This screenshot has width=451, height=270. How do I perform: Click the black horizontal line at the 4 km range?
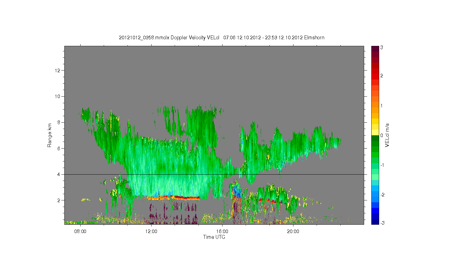point(214,174)
